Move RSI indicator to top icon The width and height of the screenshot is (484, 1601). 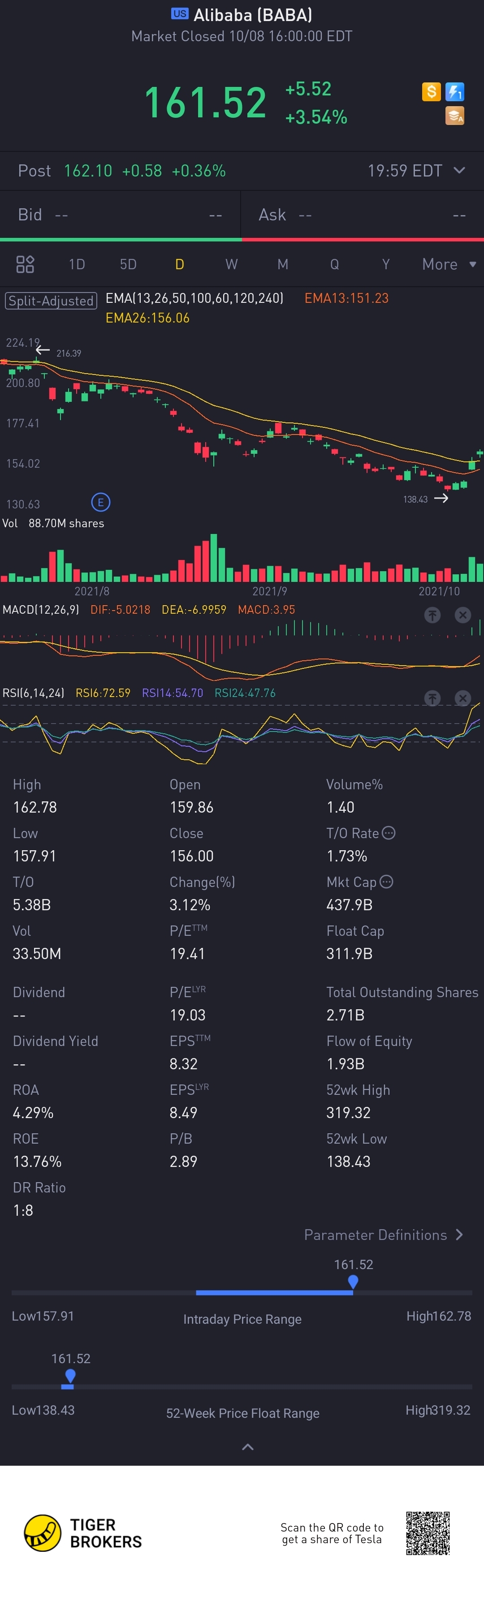point(432,698)
